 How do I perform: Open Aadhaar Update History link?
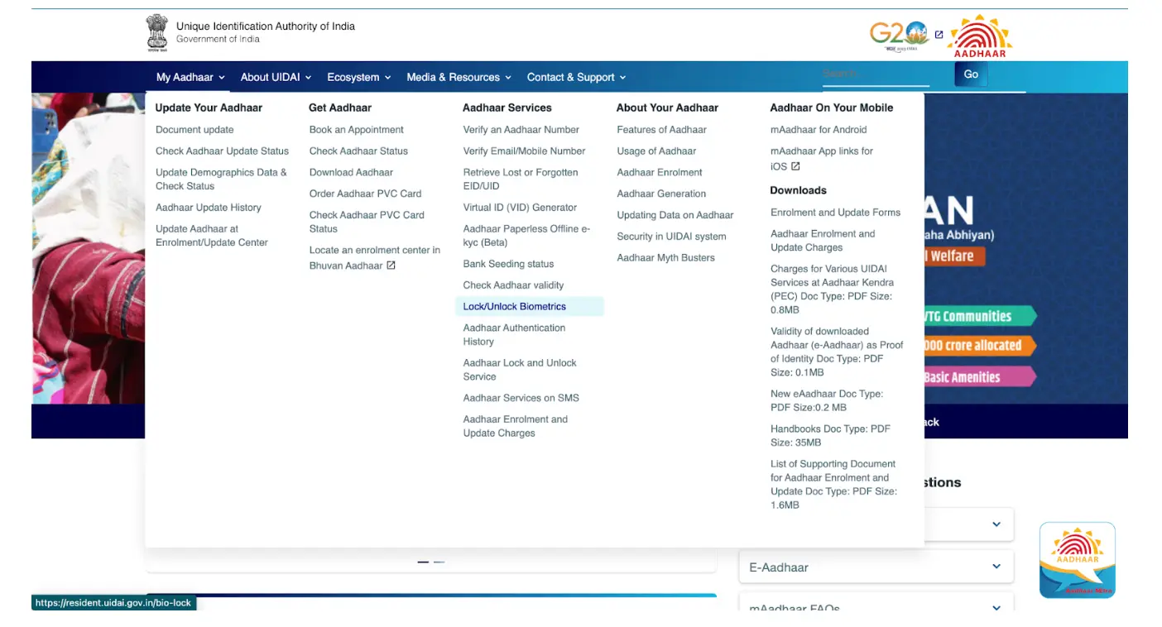click(208, 208)
